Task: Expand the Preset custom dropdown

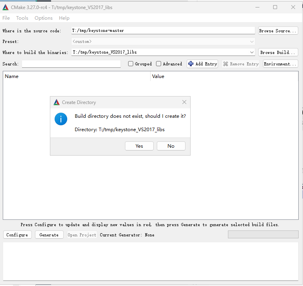Action: tap(163, 41)
